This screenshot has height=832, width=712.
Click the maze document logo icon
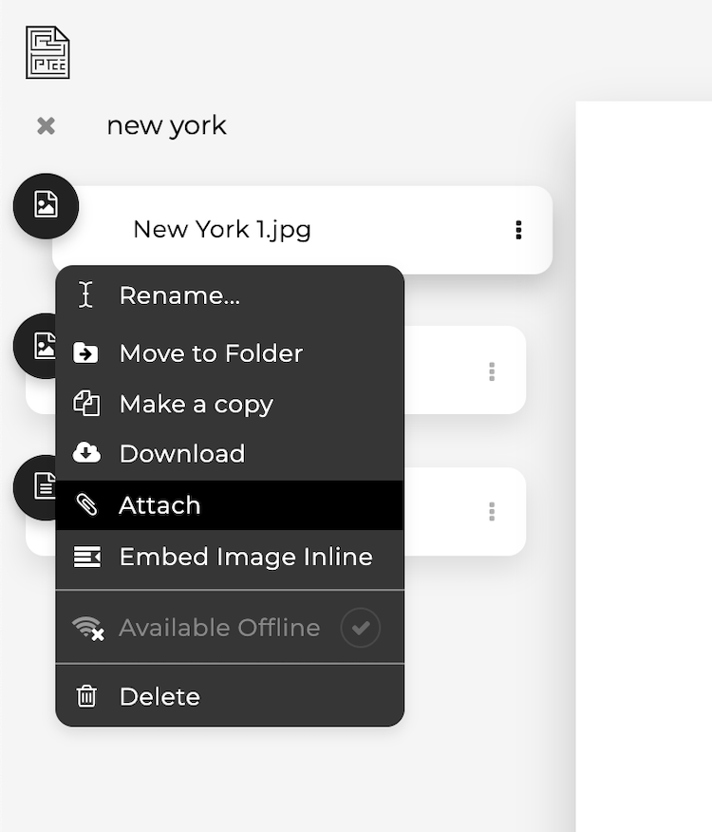[x=47, y=52]
